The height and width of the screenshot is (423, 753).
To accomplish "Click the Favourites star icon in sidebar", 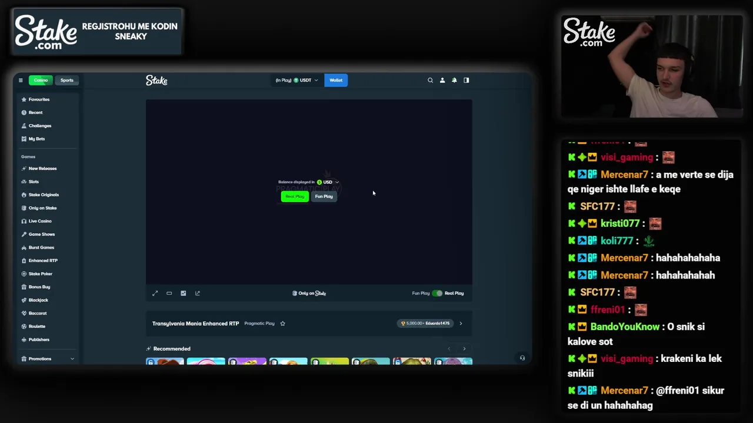I will coord(24,99).
